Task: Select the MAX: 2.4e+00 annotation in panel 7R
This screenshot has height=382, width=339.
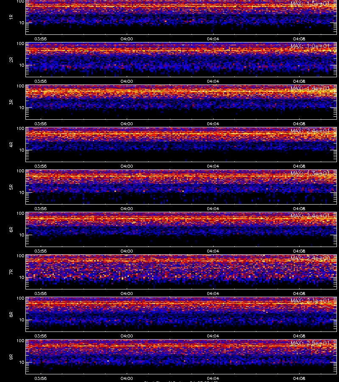Action: (310, 258)
